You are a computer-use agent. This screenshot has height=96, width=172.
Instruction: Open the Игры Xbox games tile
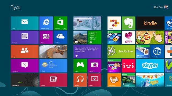[80, 66]
